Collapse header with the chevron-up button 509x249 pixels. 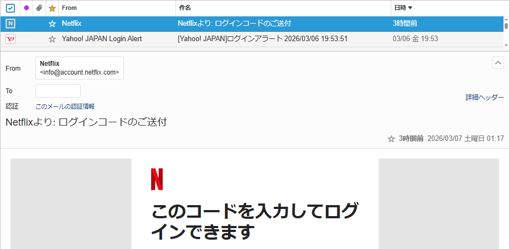[497, 63]
